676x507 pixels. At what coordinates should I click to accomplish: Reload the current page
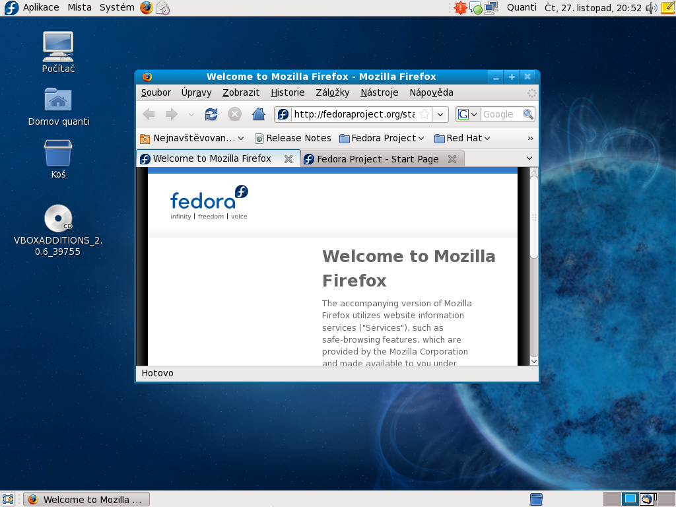click(x=211, y=114)
